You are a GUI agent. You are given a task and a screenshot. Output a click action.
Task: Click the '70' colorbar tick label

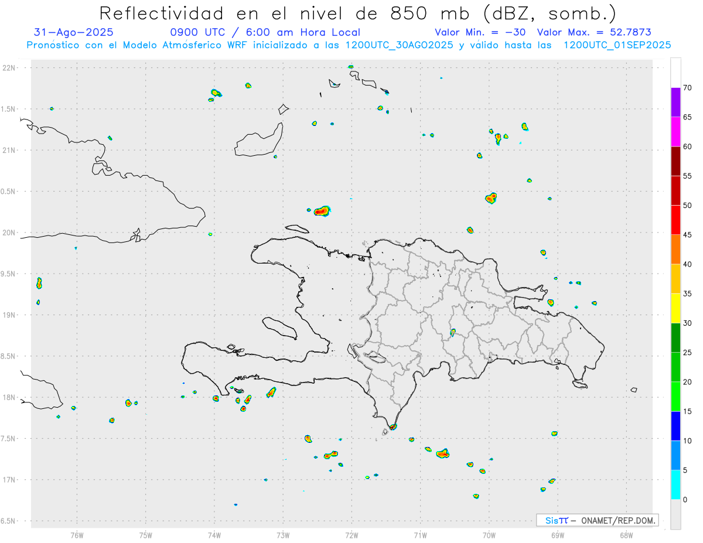coord(687,88)
